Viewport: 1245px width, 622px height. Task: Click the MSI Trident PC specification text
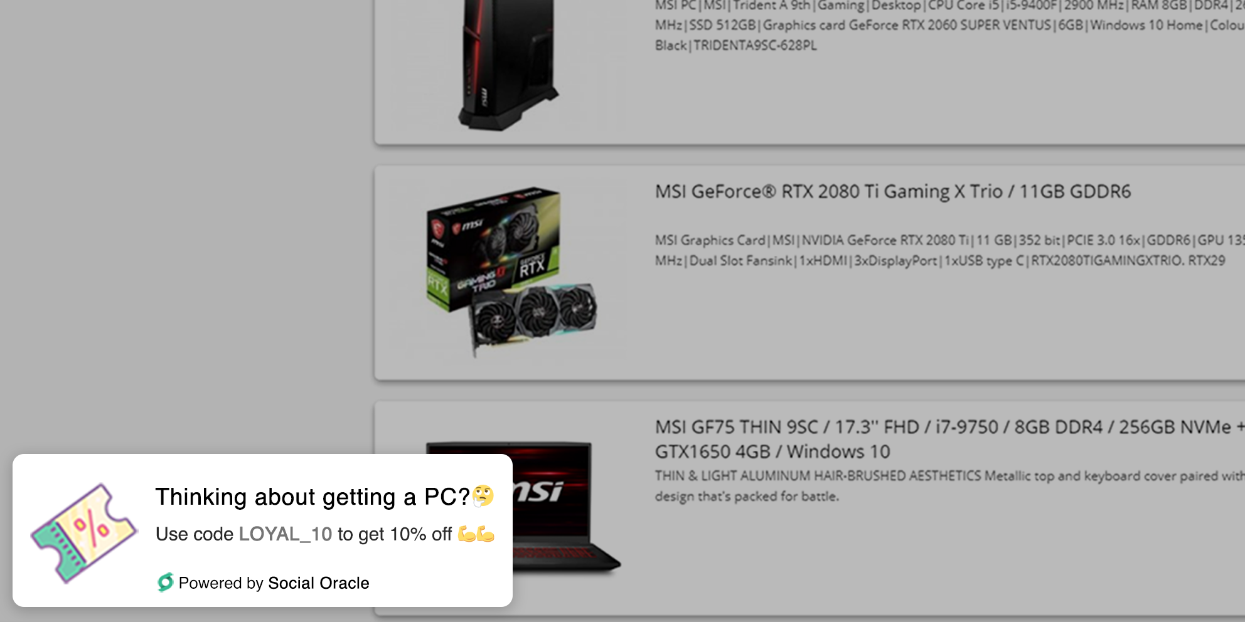coord(950,25)
